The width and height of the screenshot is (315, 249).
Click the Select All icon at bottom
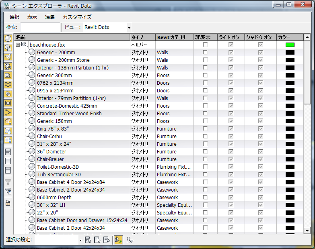tap(88, 240)
